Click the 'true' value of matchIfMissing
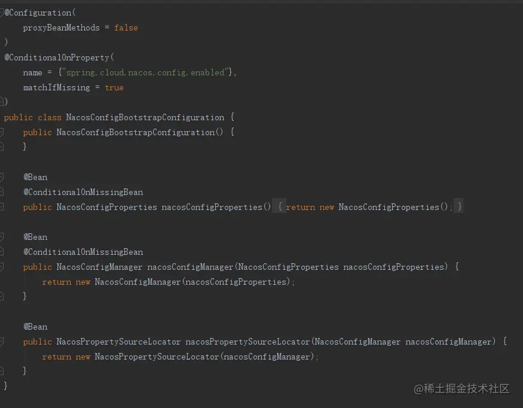Screen dimensions: 523x408 tap(114, 87)
